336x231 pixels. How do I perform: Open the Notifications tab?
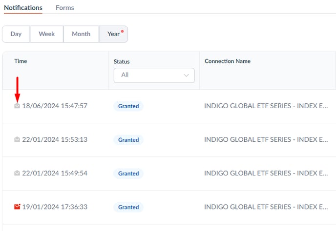click(x=23, y=8)
